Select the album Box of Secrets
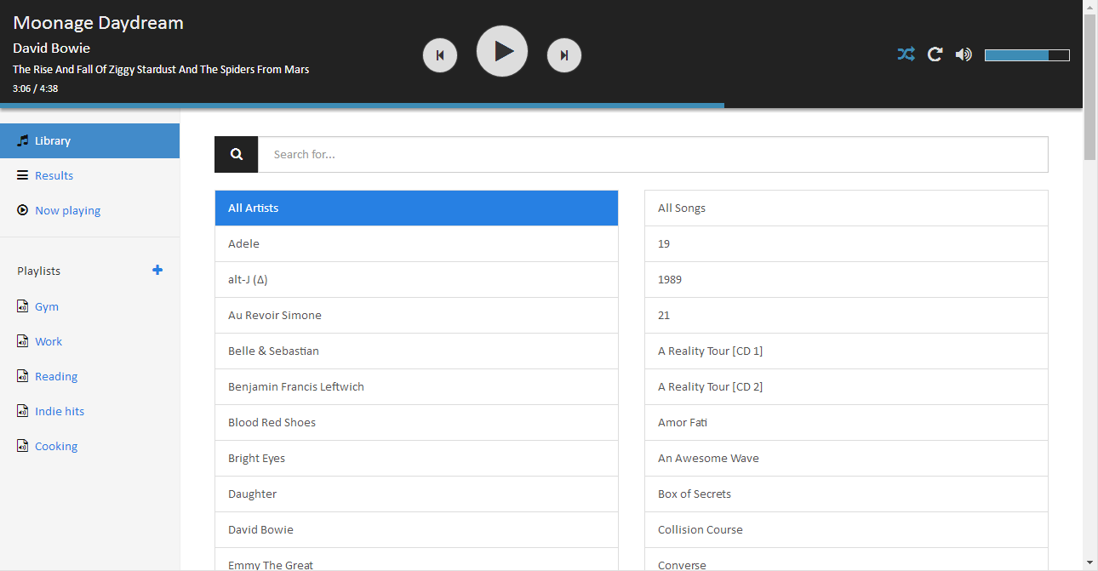Image resolution: width=1098 pixels, height=571 pixels. (846, 494)
